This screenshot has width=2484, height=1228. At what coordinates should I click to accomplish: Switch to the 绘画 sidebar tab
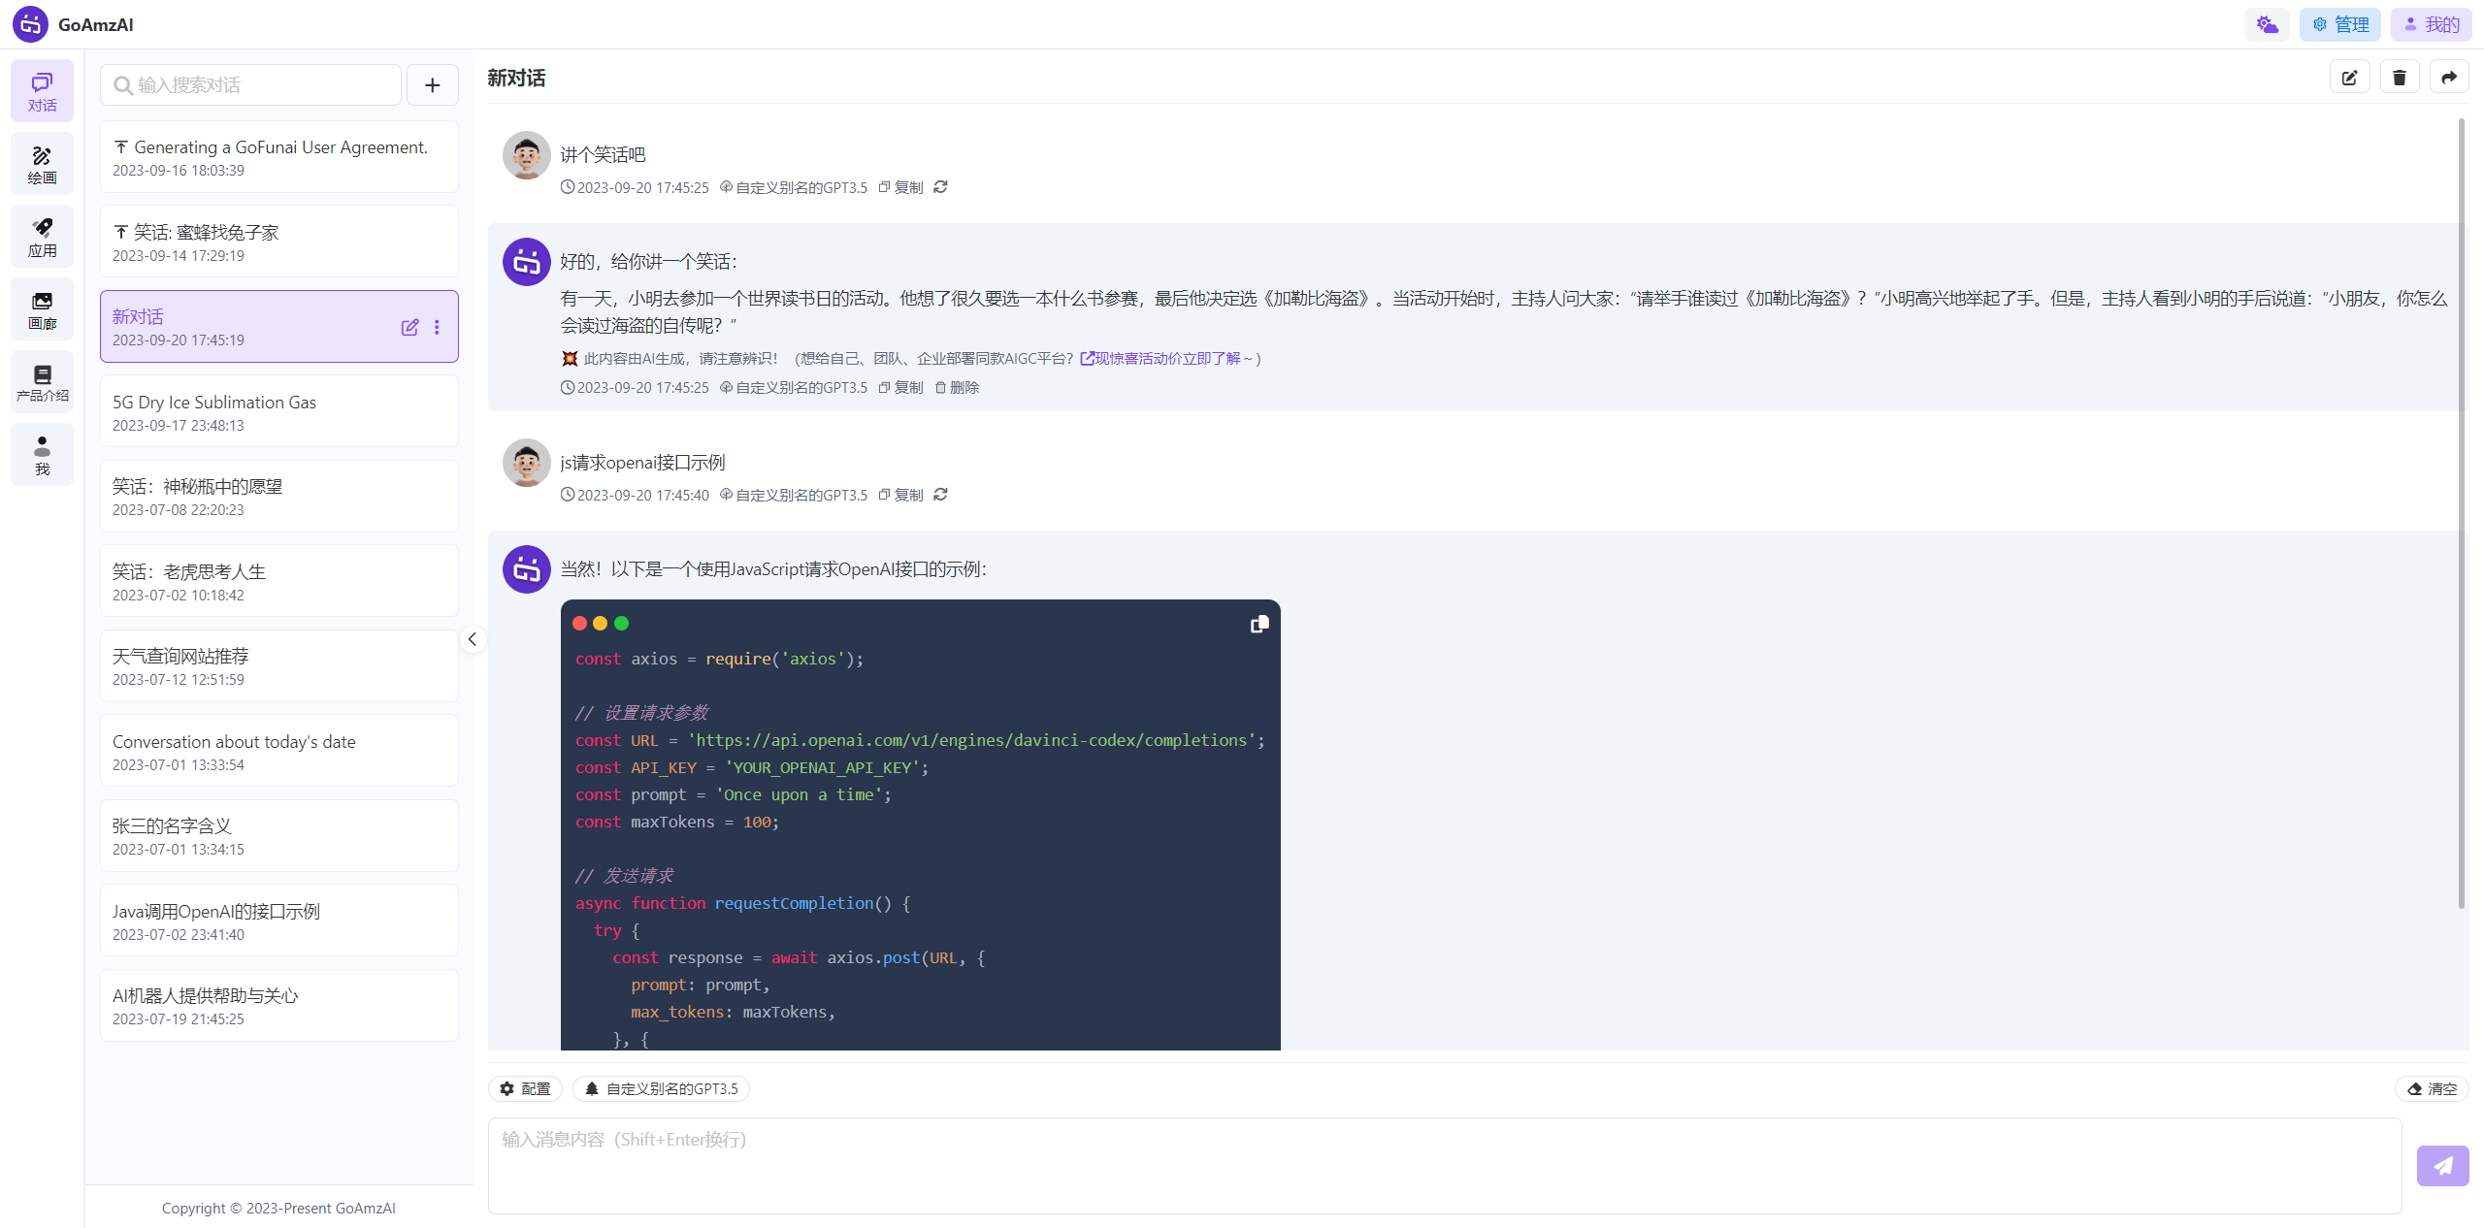click(42, 164)
